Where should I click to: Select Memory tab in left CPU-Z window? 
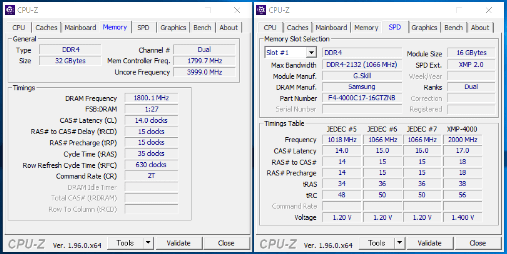point(115,27)
